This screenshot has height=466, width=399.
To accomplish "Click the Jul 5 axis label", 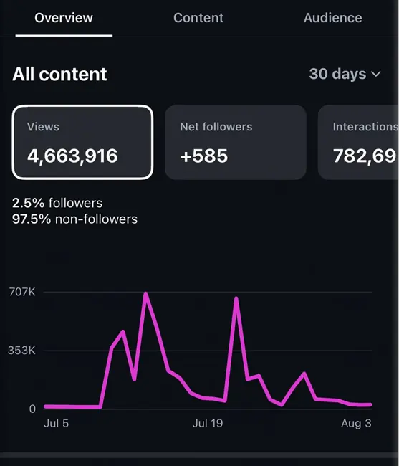I will click(56, 423).
